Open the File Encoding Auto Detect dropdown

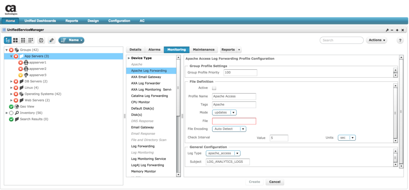click(x=229, y=129)
